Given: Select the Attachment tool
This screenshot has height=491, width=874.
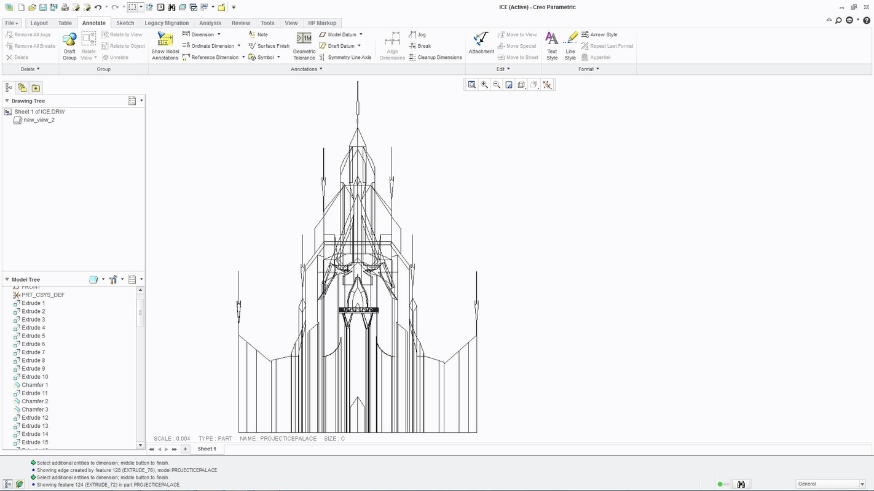Looking at the screenshot, I should [481, 39].
